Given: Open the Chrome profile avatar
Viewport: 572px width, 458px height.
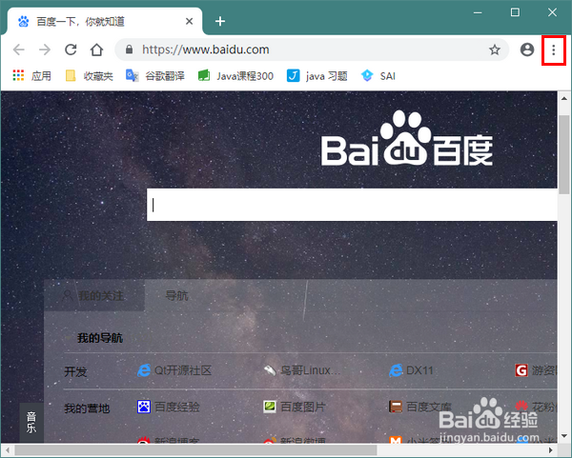Looking at the screenshot, I should [x=527, y=50].
